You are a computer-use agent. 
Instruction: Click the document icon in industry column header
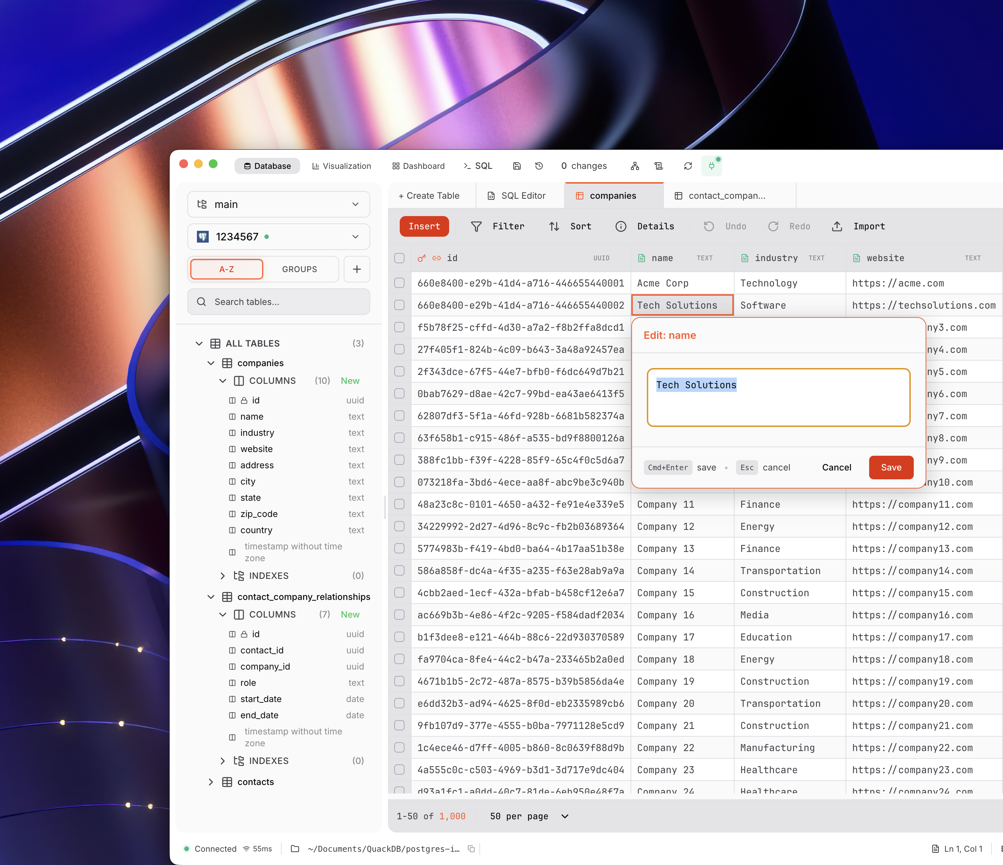pyautogui.click(x=745, y=258)
